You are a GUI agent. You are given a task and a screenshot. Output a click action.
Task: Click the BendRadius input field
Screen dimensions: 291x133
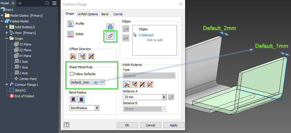[x=82, y=108]
